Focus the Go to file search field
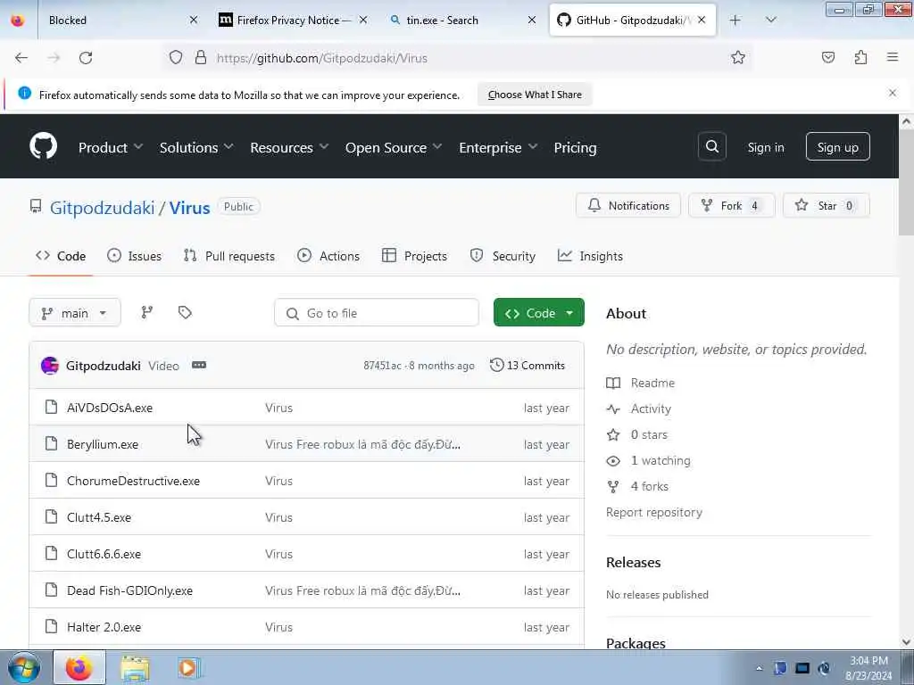914x685 pixels. 377,313
